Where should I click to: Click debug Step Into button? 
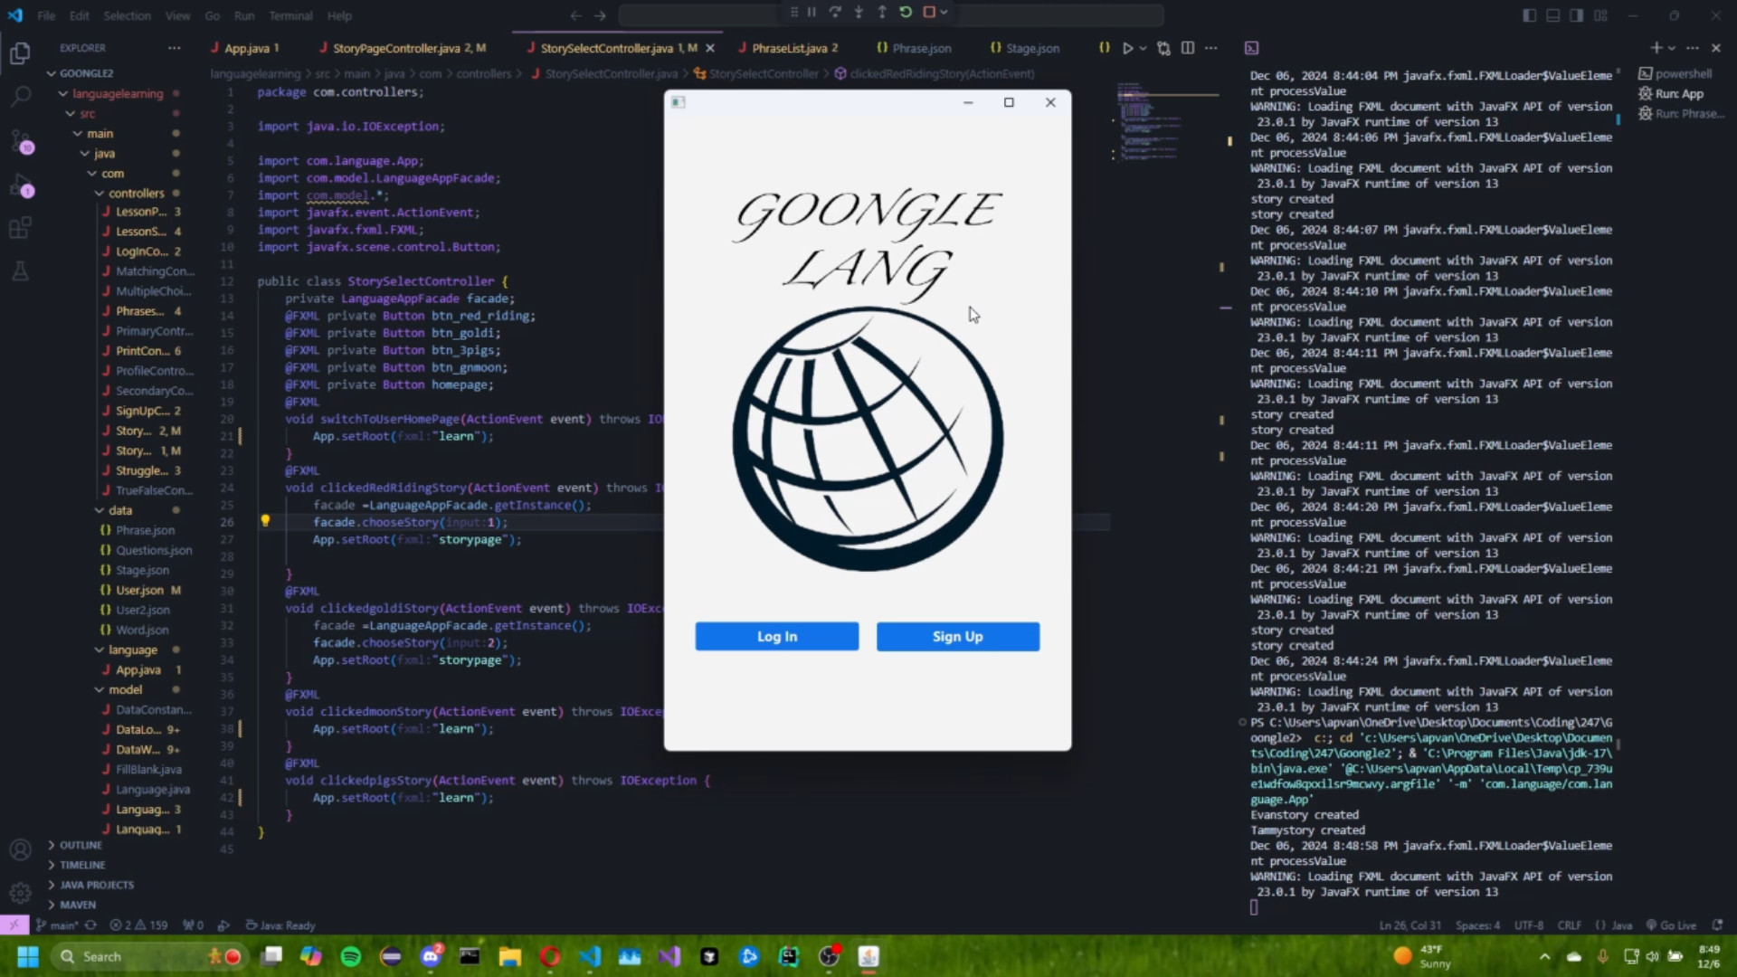(859, 13)
